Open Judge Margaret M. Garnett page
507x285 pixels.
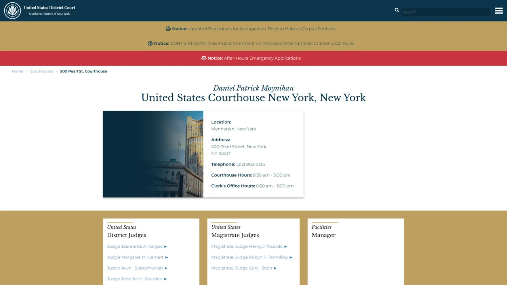click(x=137, y=257)
